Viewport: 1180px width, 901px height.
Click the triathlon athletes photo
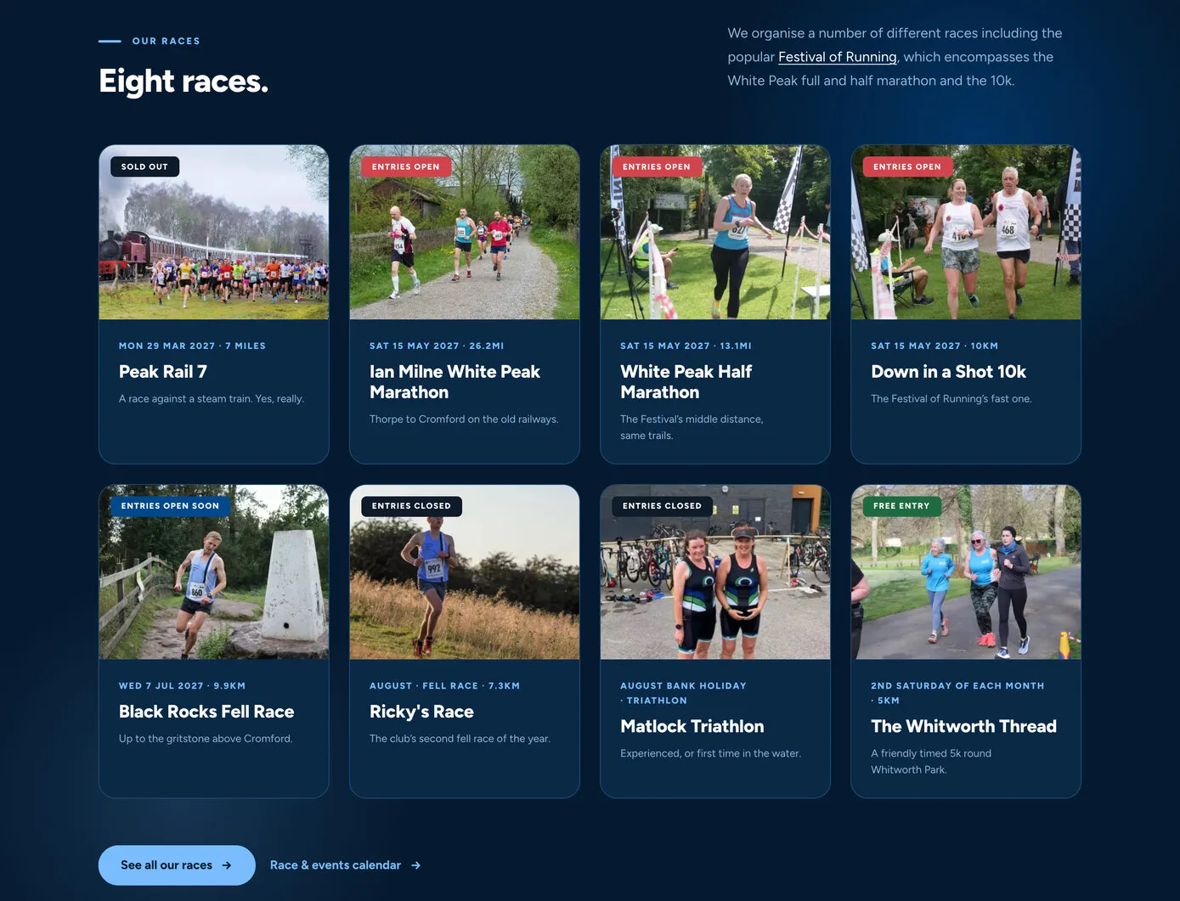tap(715, 572)
